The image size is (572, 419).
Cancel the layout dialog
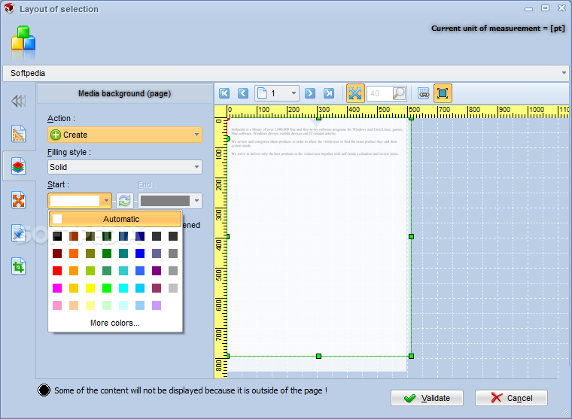pos(511,398)
